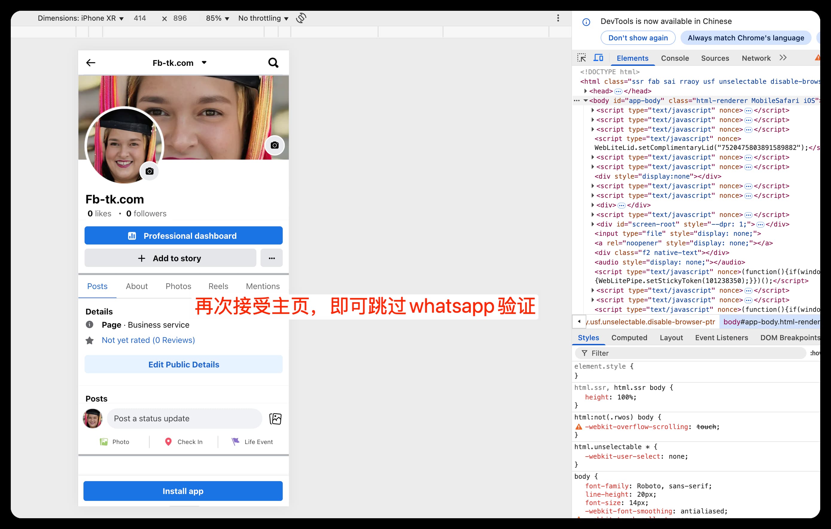Click Don't show again button

coord(638,38)
